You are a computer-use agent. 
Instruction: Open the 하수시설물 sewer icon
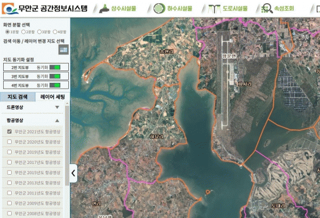click(159, 9)
